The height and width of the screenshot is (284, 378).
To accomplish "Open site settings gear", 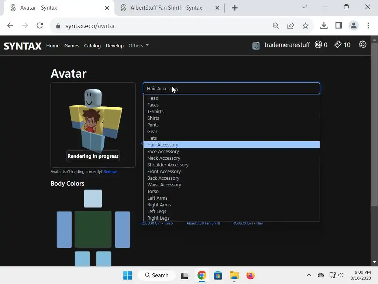I will pos(362,44).
